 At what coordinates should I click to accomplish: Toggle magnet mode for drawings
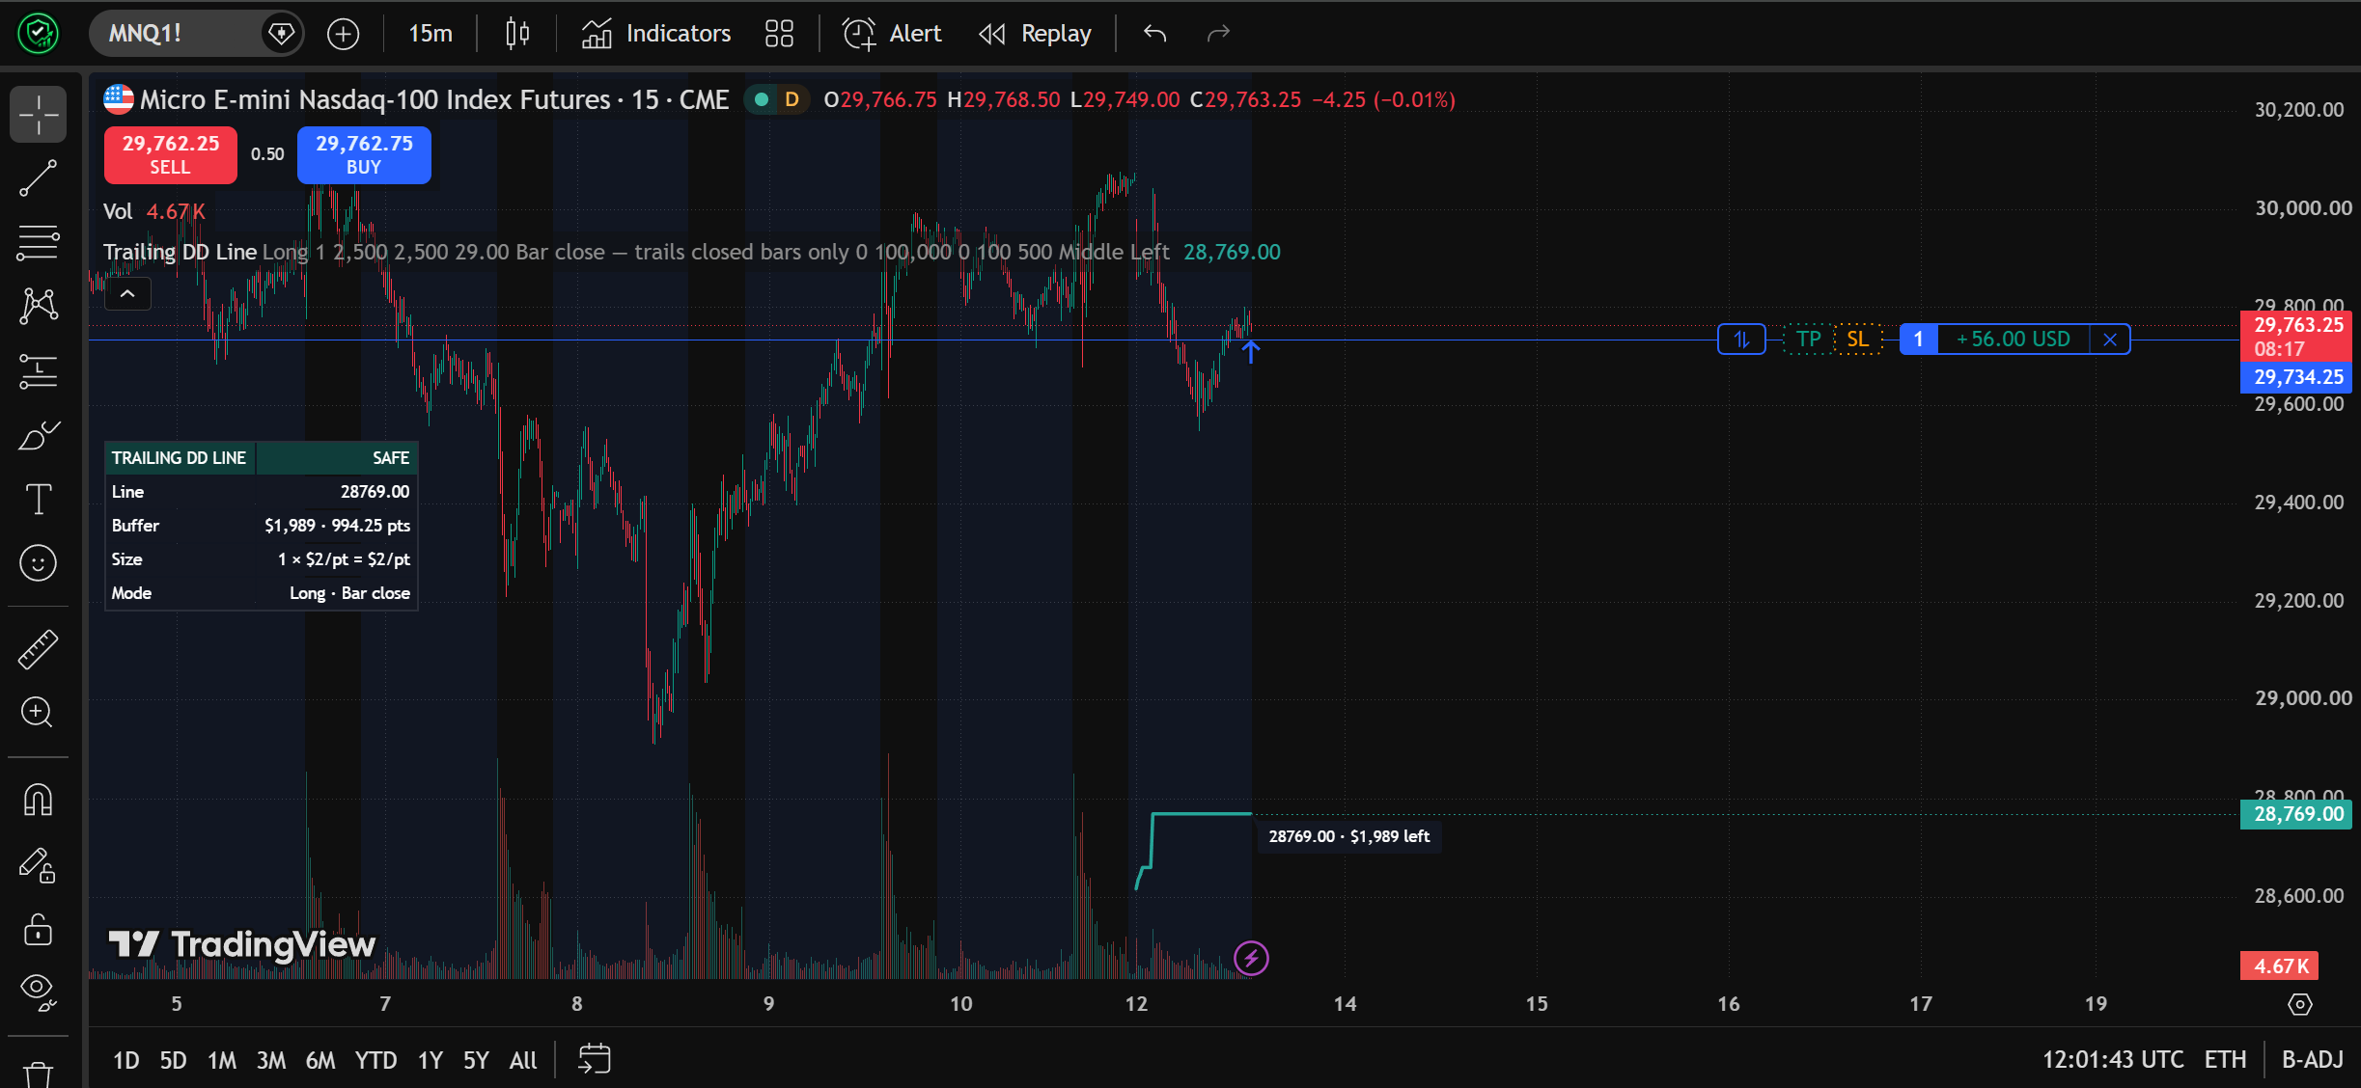39,800
